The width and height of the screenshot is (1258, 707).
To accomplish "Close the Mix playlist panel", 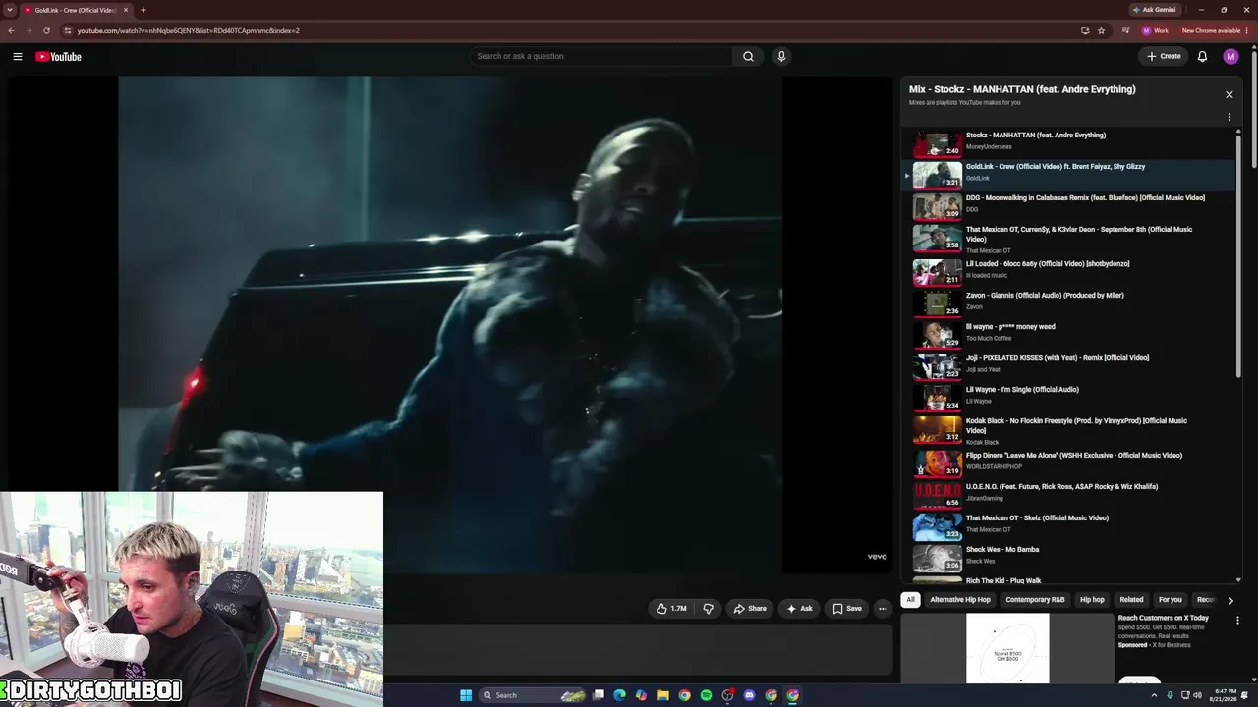I will [x=1229, y=94].
